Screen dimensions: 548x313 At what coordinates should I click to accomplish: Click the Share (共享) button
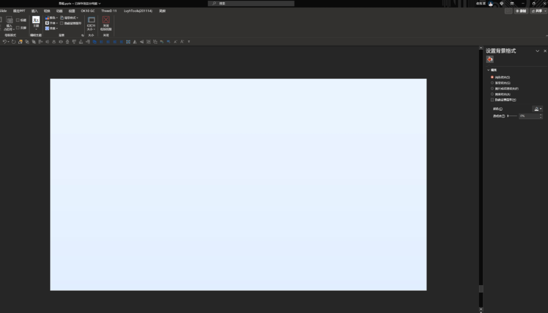(536, 11)
